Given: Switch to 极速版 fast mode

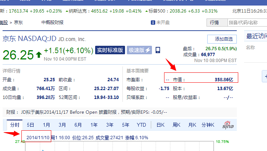Looking at the screenshot, I should (x=139, y=50).
